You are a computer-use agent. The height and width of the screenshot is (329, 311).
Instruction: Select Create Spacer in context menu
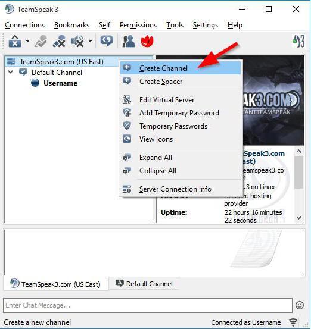[x=181, y=81]
